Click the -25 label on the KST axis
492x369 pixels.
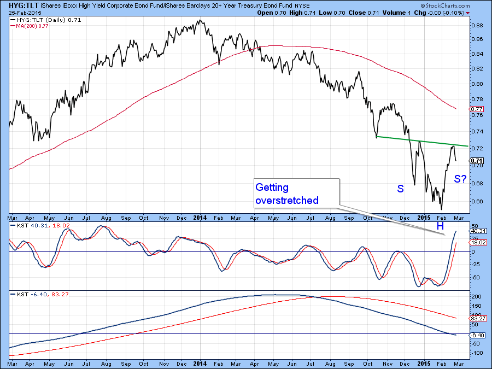476,265
